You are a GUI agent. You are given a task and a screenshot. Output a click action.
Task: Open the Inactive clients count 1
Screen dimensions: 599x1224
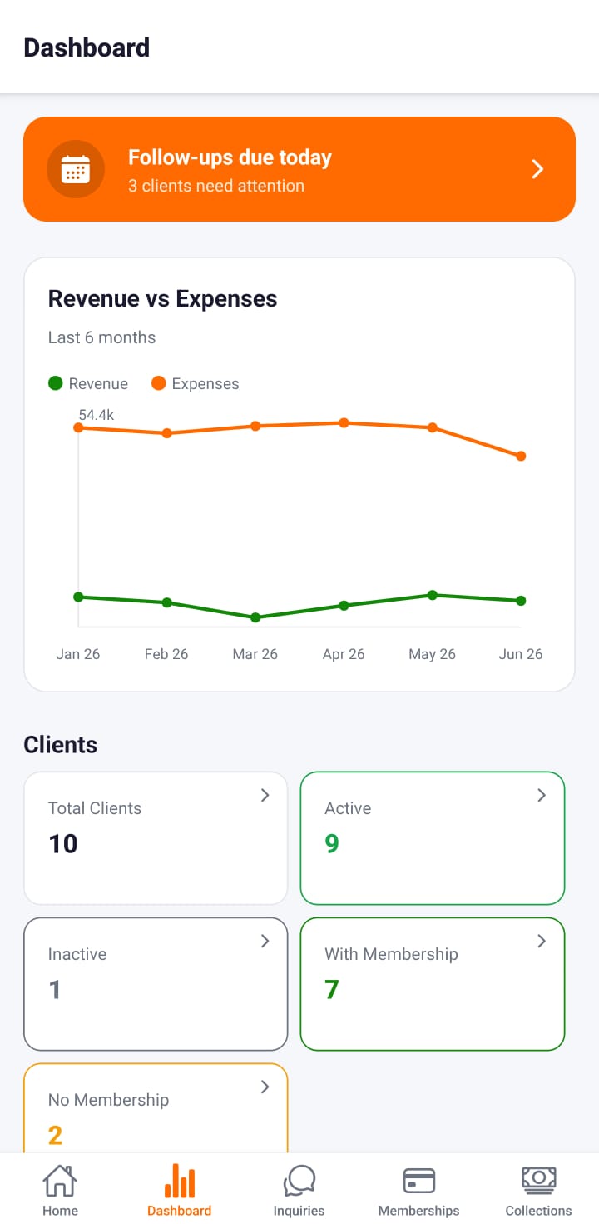click(x=55, y=990)
